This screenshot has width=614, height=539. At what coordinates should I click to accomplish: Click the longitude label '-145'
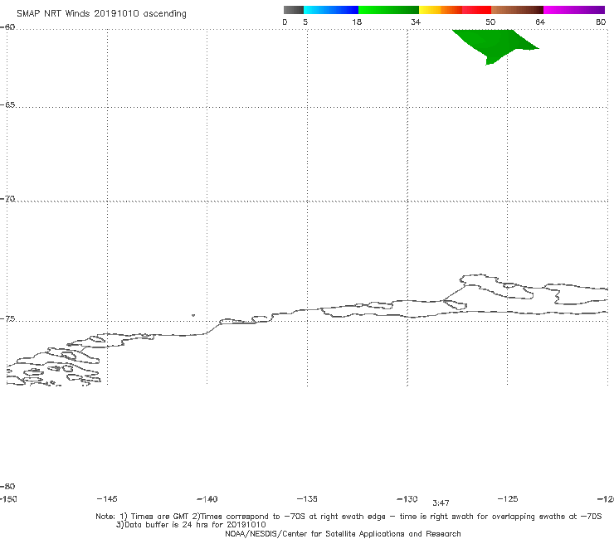[x=107, y=498]
